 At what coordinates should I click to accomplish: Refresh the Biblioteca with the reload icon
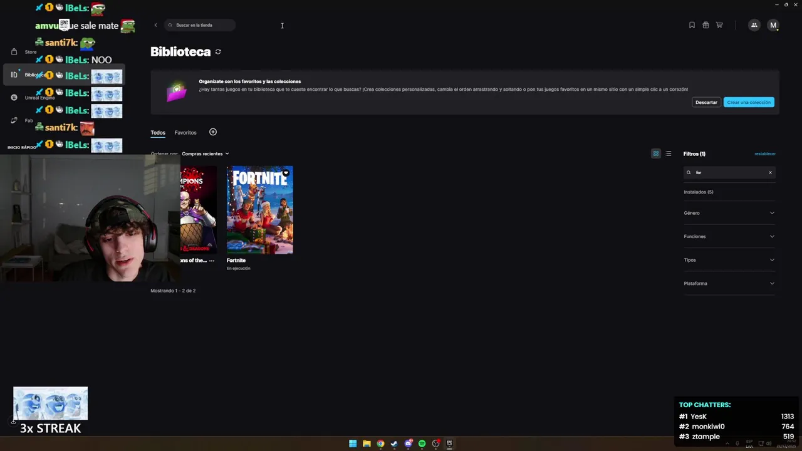[x=218, y=52]
